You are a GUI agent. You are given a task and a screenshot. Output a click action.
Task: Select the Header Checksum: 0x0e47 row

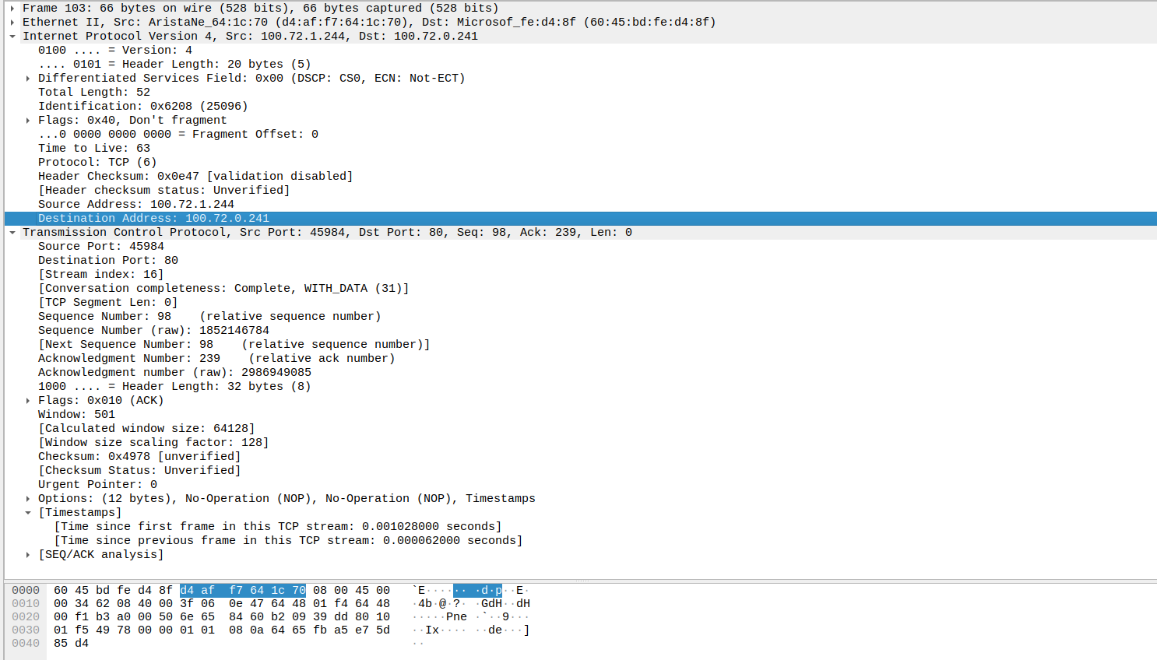coord(581,176)
